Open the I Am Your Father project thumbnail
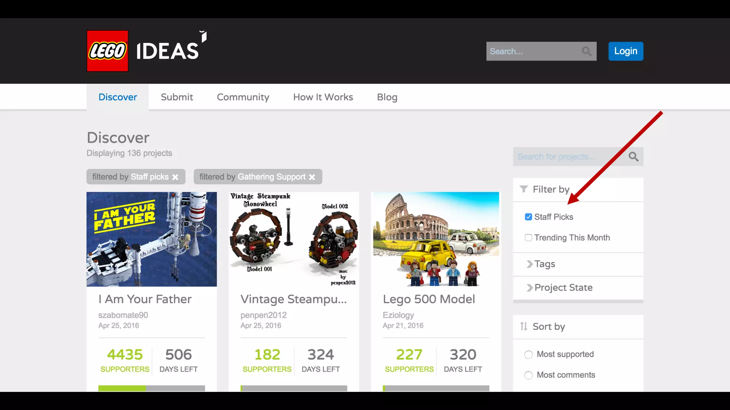The image size is (730, 410). pos(151,239)
